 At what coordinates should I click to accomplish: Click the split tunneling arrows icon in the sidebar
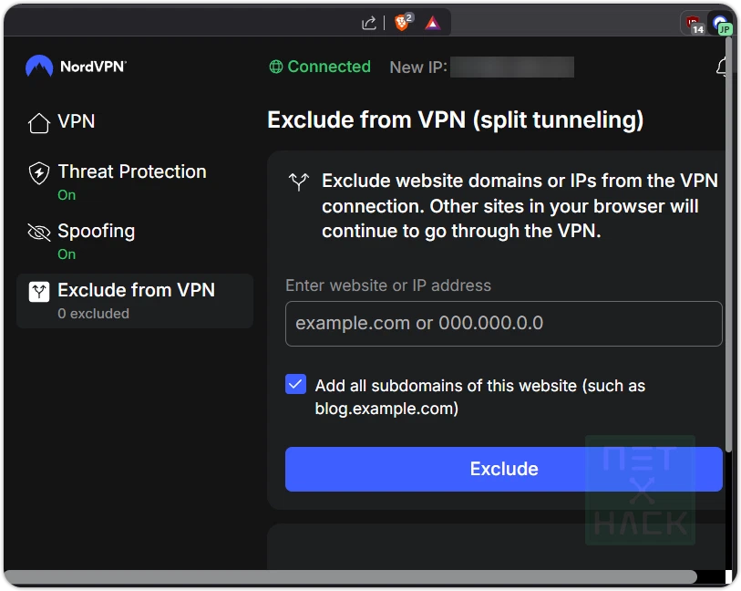click(38, 290)
